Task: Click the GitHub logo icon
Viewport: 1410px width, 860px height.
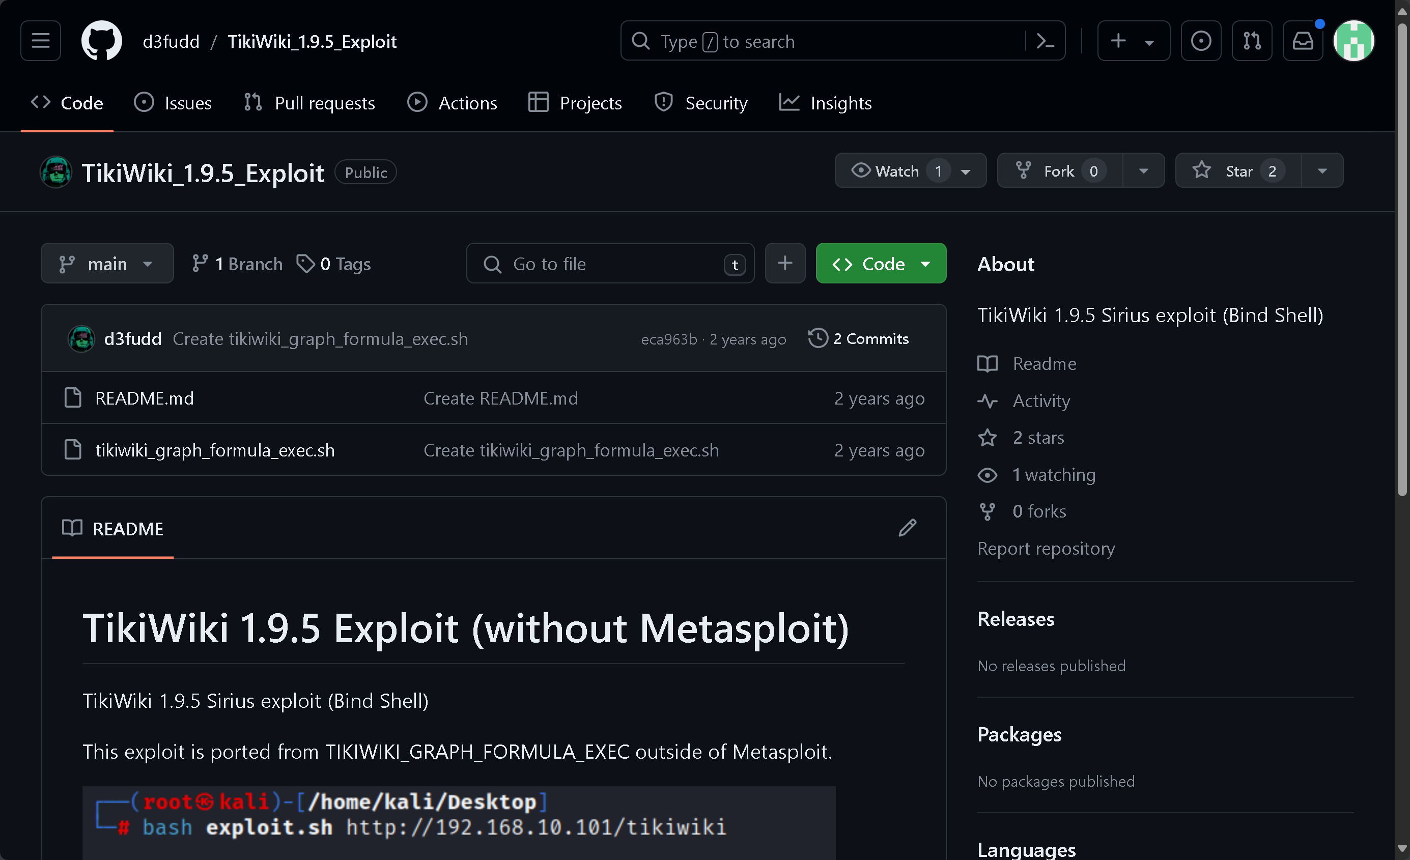Action: [x=101, y=41]
